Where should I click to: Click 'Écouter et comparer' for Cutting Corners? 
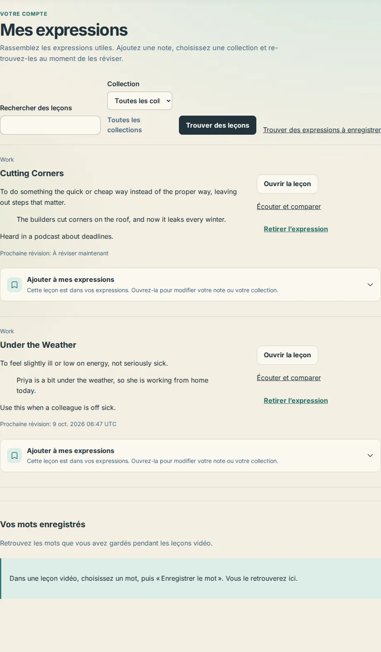click(x=289, y=206)
